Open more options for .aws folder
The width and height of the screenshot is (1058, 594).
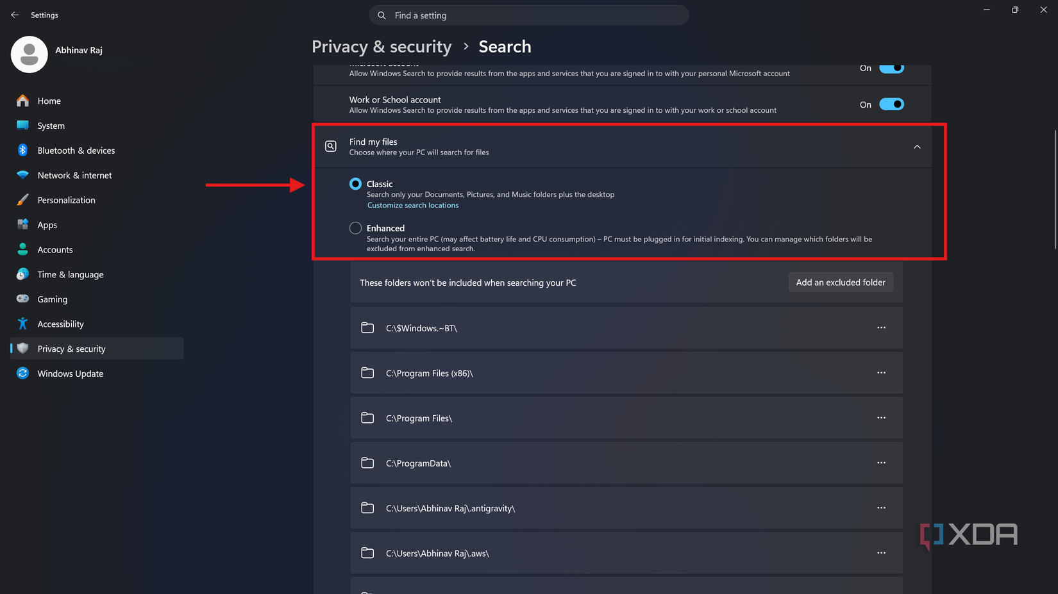(881, 552)
